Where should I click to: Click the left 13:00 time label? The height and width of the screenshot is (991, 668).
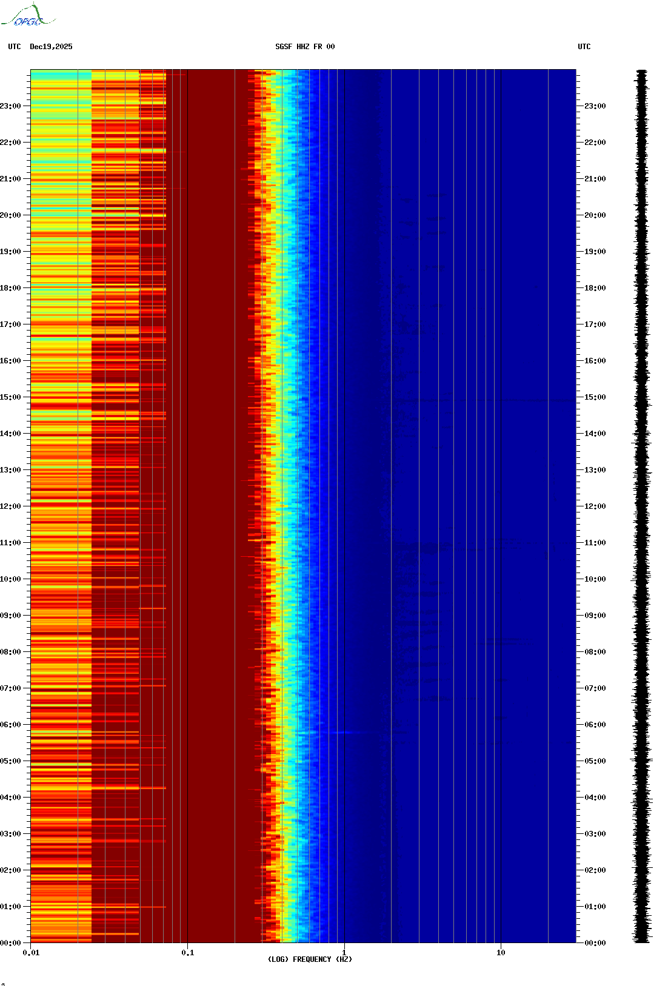10,470
